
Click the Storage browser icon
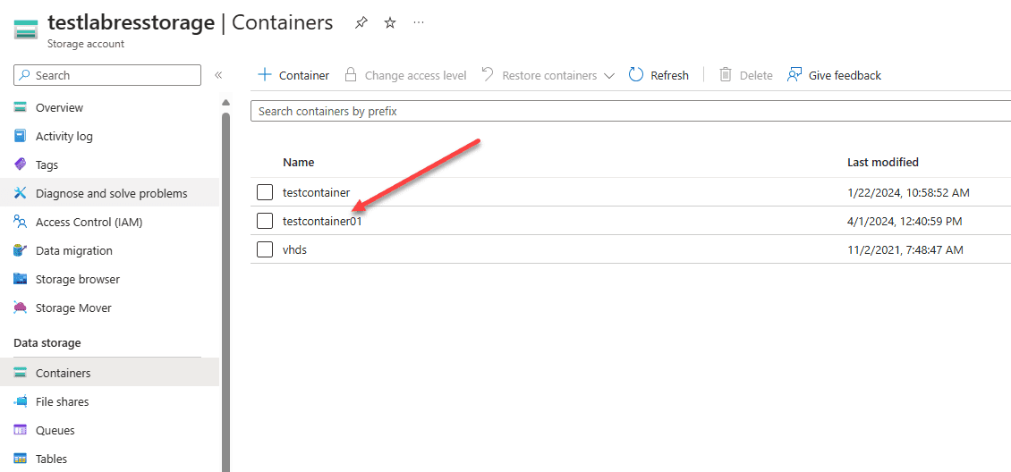click(20, 279)
